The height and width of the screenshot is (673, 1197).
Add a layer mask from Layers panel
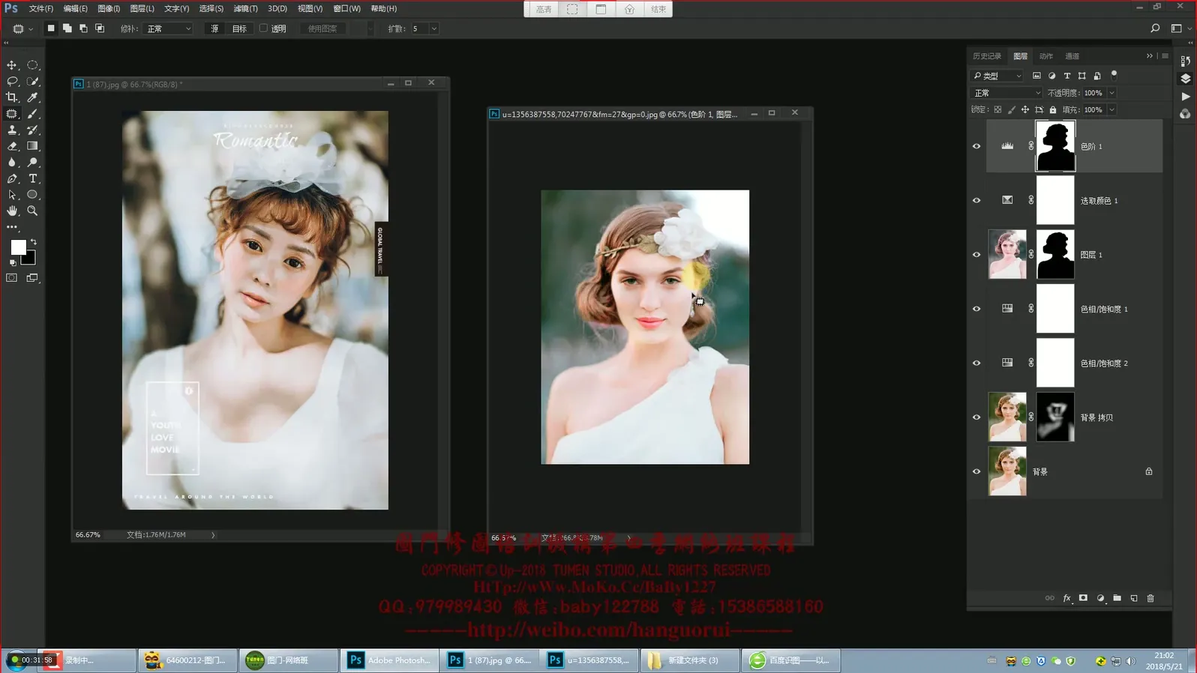[1083, 598]
